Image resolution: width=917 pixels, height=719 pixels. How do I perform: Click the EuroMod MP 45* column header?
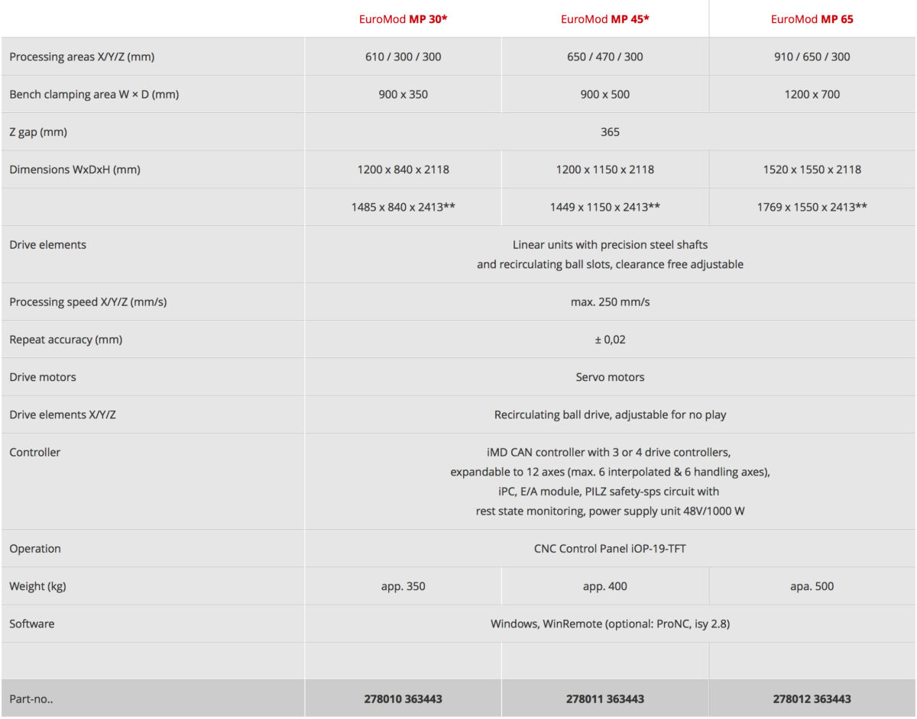(x=604, y=19)
